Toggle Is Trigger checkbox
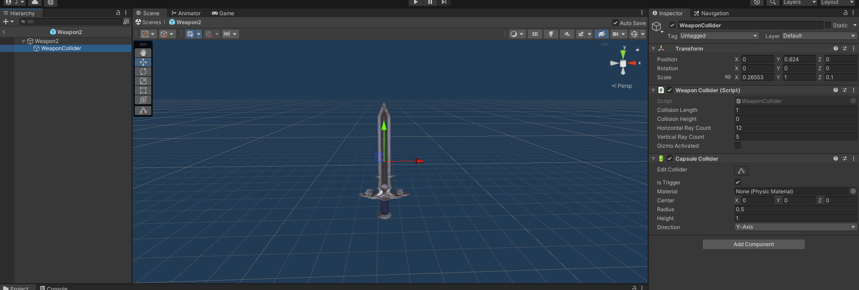The image size is (859, 290). [738, 182]
